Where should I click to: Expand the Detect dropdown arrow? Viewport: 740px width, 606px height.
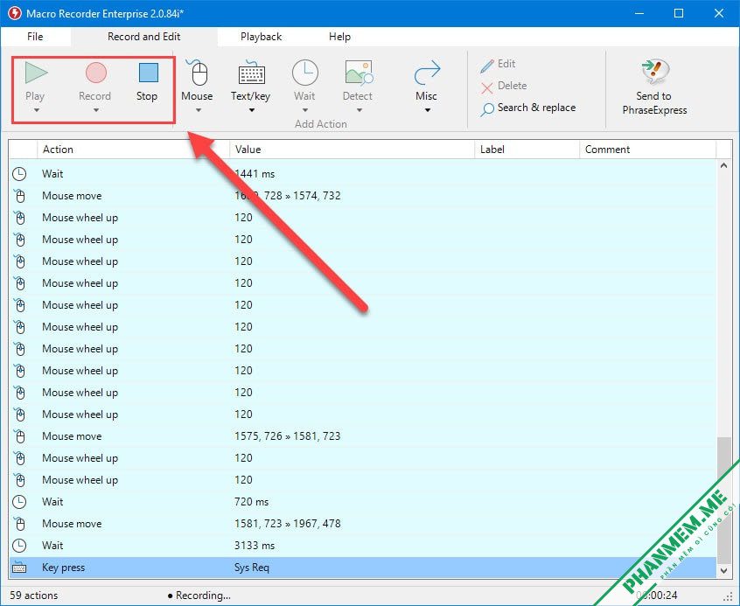(360, 110)
